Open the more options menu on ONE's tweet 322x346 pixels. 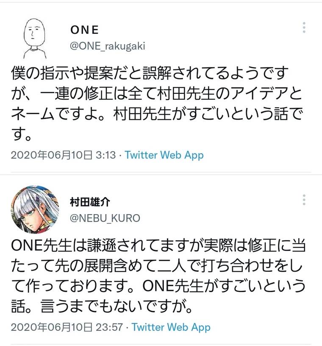[x=304, y=28]
